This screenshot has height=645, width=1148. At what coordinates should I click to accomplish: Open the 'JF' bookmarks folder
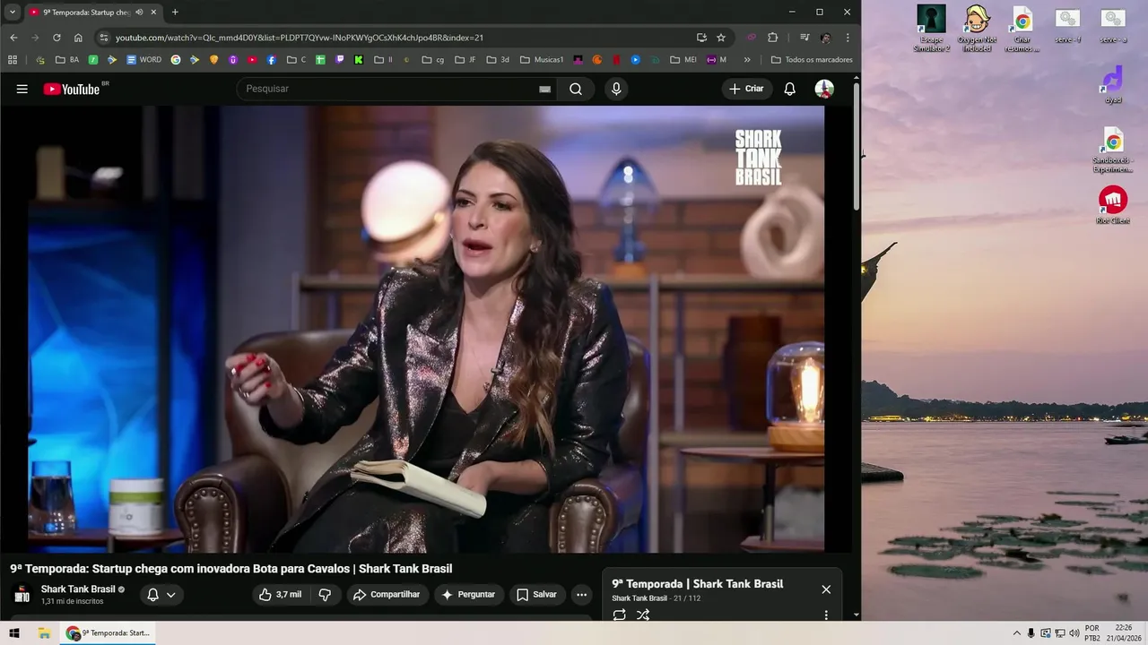[465, 60]
